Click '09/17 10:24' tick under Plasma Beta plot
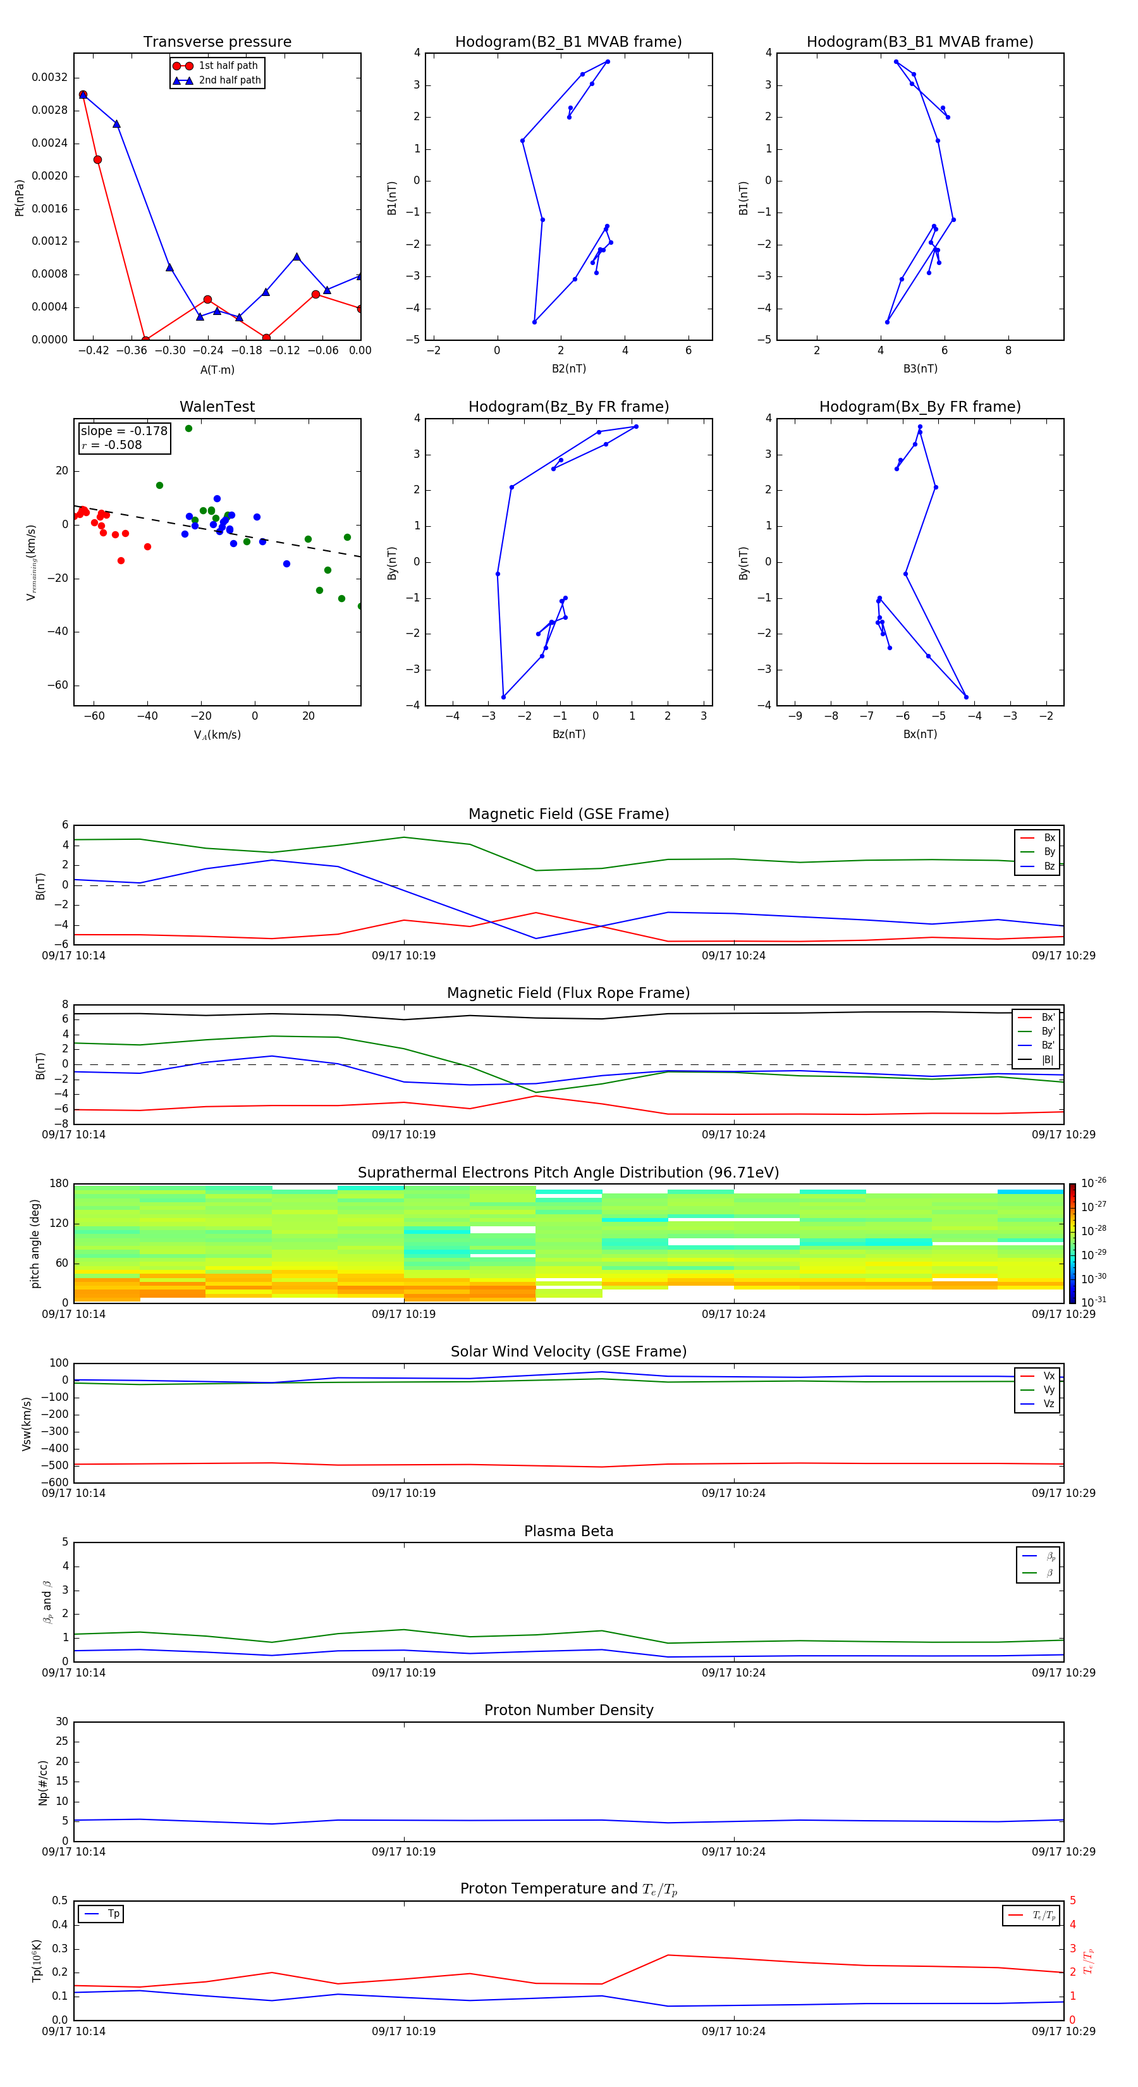Screen dimensions: 1138x2087 (734, 1672)
